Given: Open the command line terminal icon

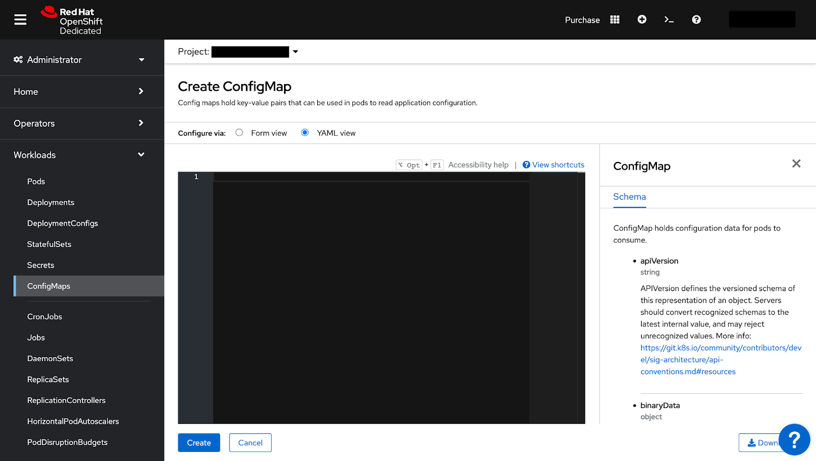Looking at the screenshot, I should [x=669, y=19].
